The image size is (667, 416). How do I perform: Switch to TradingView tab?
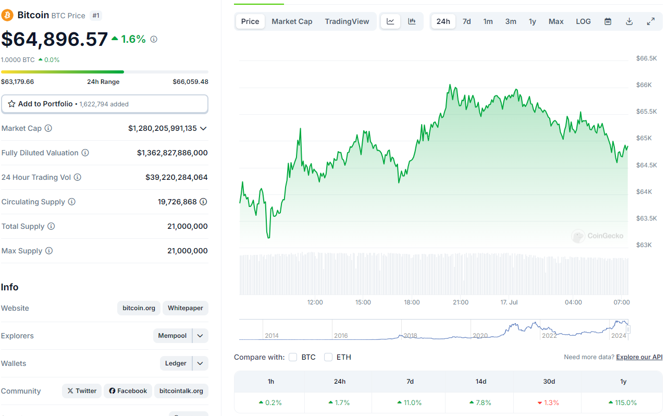tap(347, 21)
